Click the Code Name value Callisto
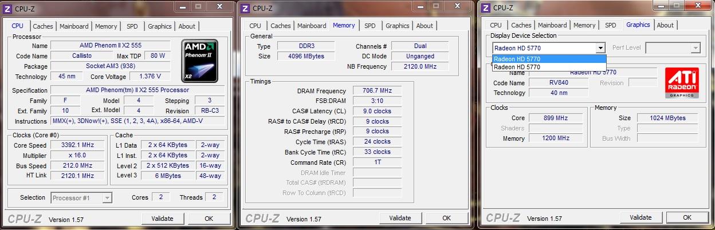This screenshot has height=230, width=715. pos(81,56)
